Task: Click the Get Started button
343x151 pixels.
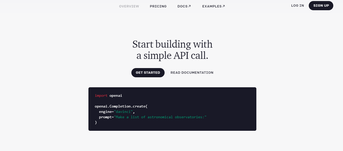Action: (148, 73)
